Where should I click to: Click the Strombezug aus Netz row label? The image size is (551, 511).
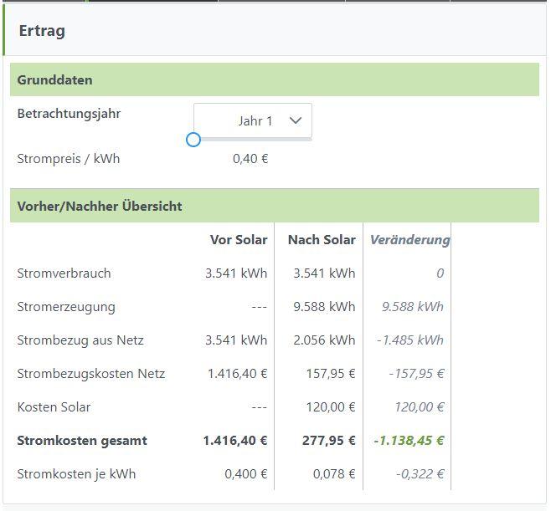(x=80, y=340)
